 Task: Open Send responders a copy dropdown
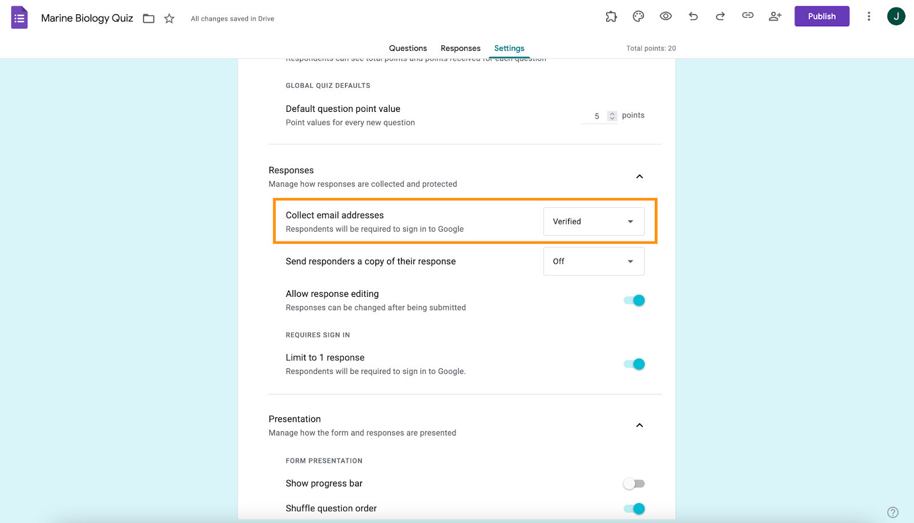tap(594, 261)
